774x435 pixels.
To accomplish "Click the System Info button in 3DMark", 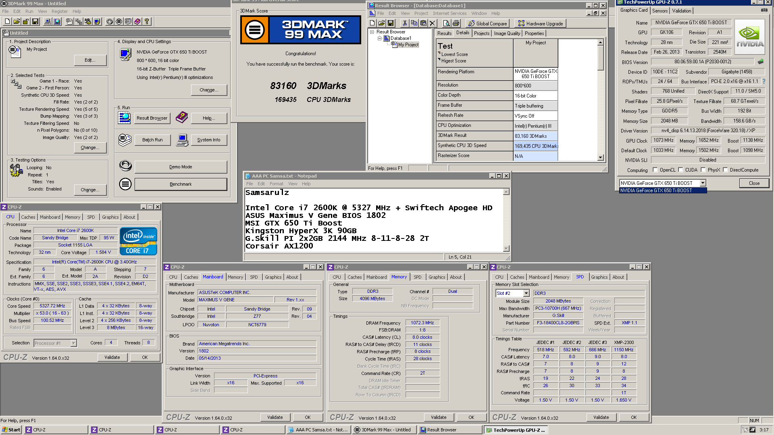I will pos(208,140).
